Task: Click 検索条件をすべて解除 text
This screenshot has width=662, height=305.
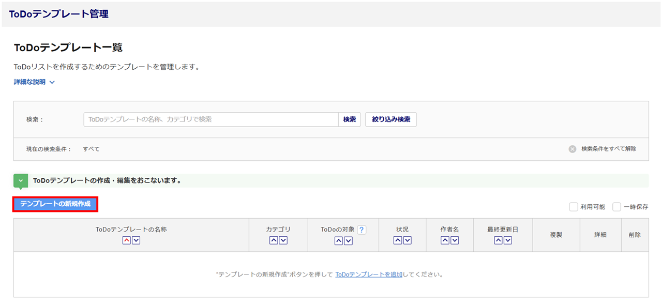Action: coord(609,149)
